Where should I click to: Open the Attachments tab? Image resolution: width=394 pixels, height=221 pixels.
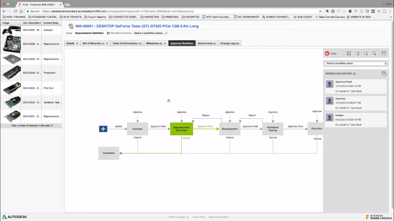(x=207, y=43)
